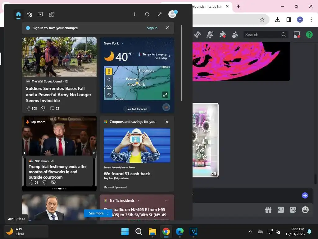Open Discord pinned messages
The image size is (318, 239).
click(222, 35)
